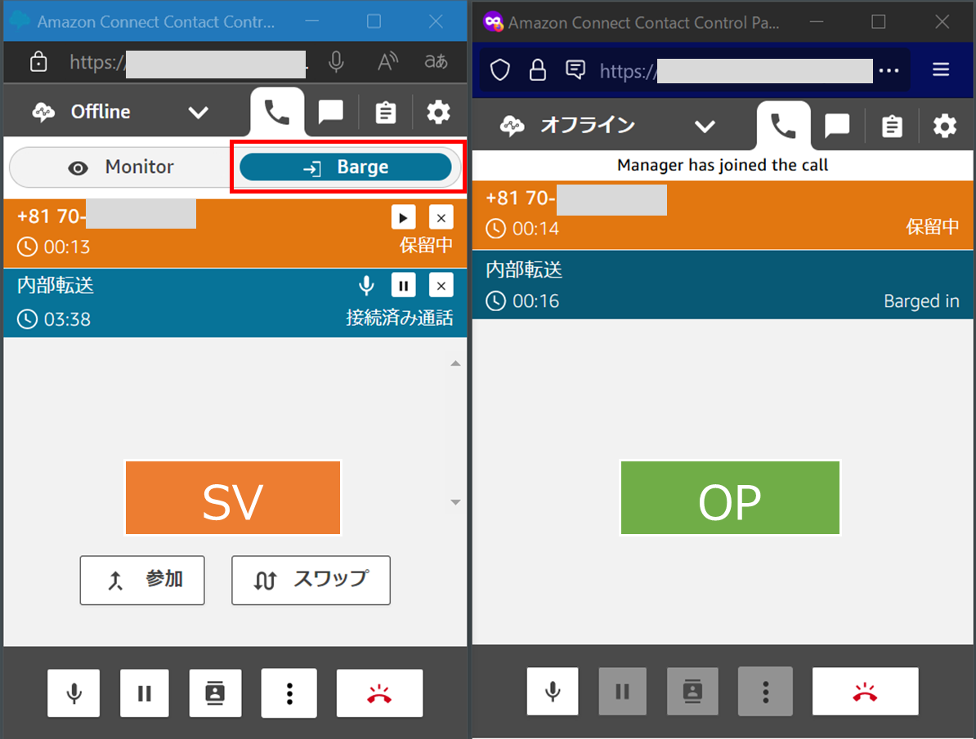
Task: Click the greyed quick connects button in OP window
Action: (x=692, y=691)
